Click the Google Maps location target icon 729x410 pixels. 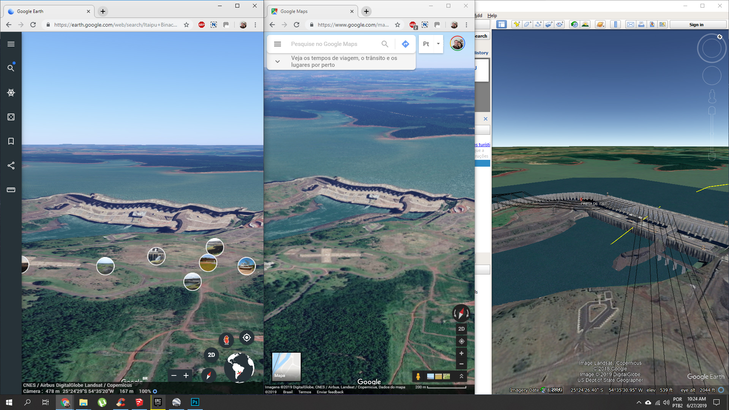(x=461, y=341)
